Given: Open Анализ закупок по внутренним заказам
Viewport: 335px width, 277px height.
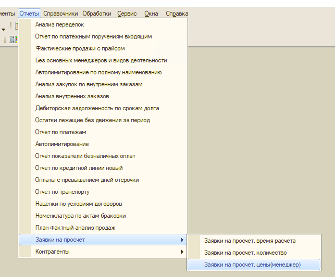Looking at the screenshot, I should pos(103,84).
